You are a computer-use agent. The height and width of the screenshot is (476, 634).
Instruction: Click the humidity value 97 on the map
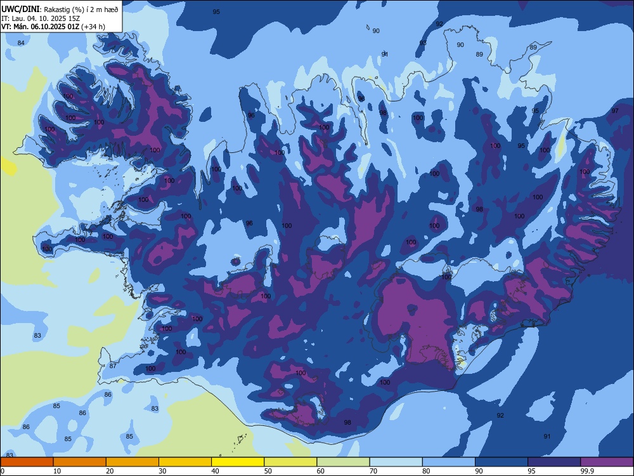pyautogui.click(x=615, y=110)
